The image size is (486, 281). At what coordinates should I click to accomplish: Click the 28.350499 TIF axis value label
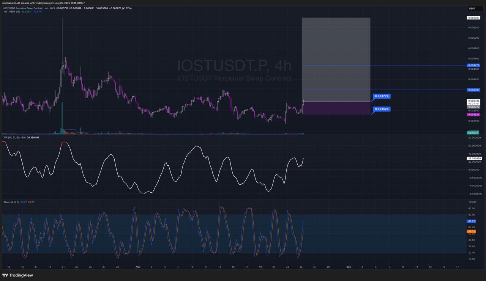(474, 159)
